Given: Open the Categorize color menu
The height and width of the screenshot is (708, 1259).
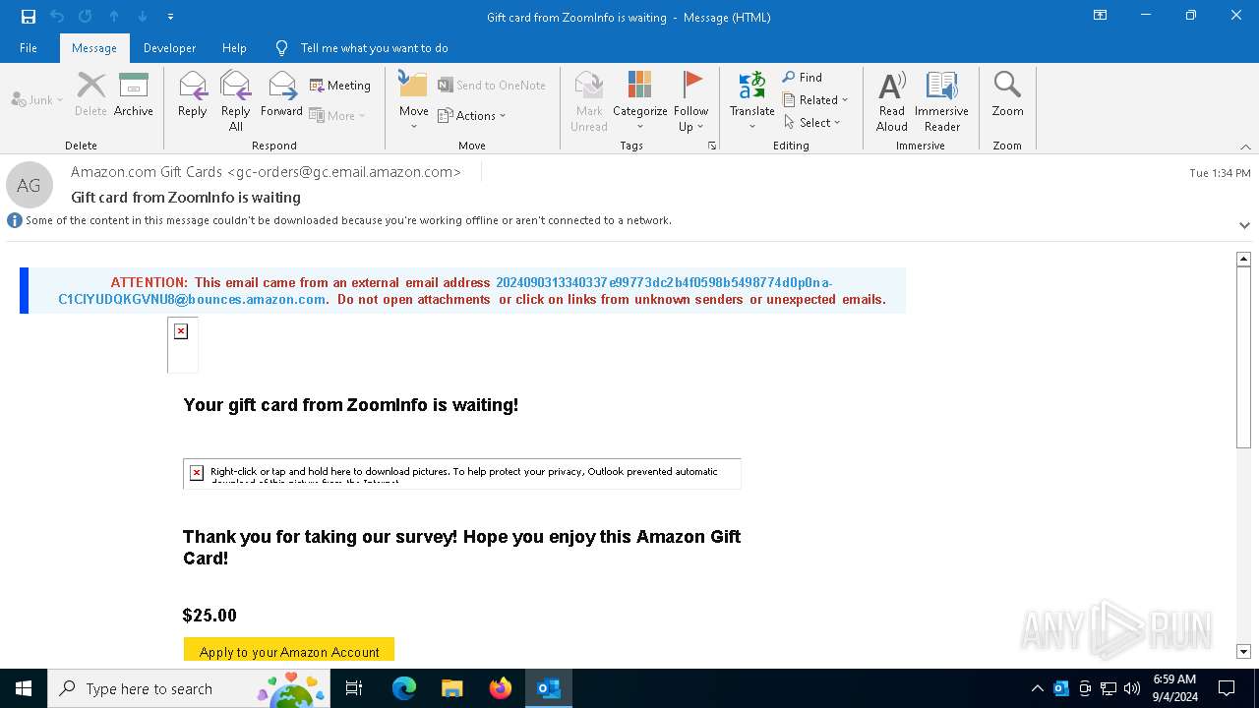Looking at the screenshot, I should pyautogui.click(x=640, y=100).
